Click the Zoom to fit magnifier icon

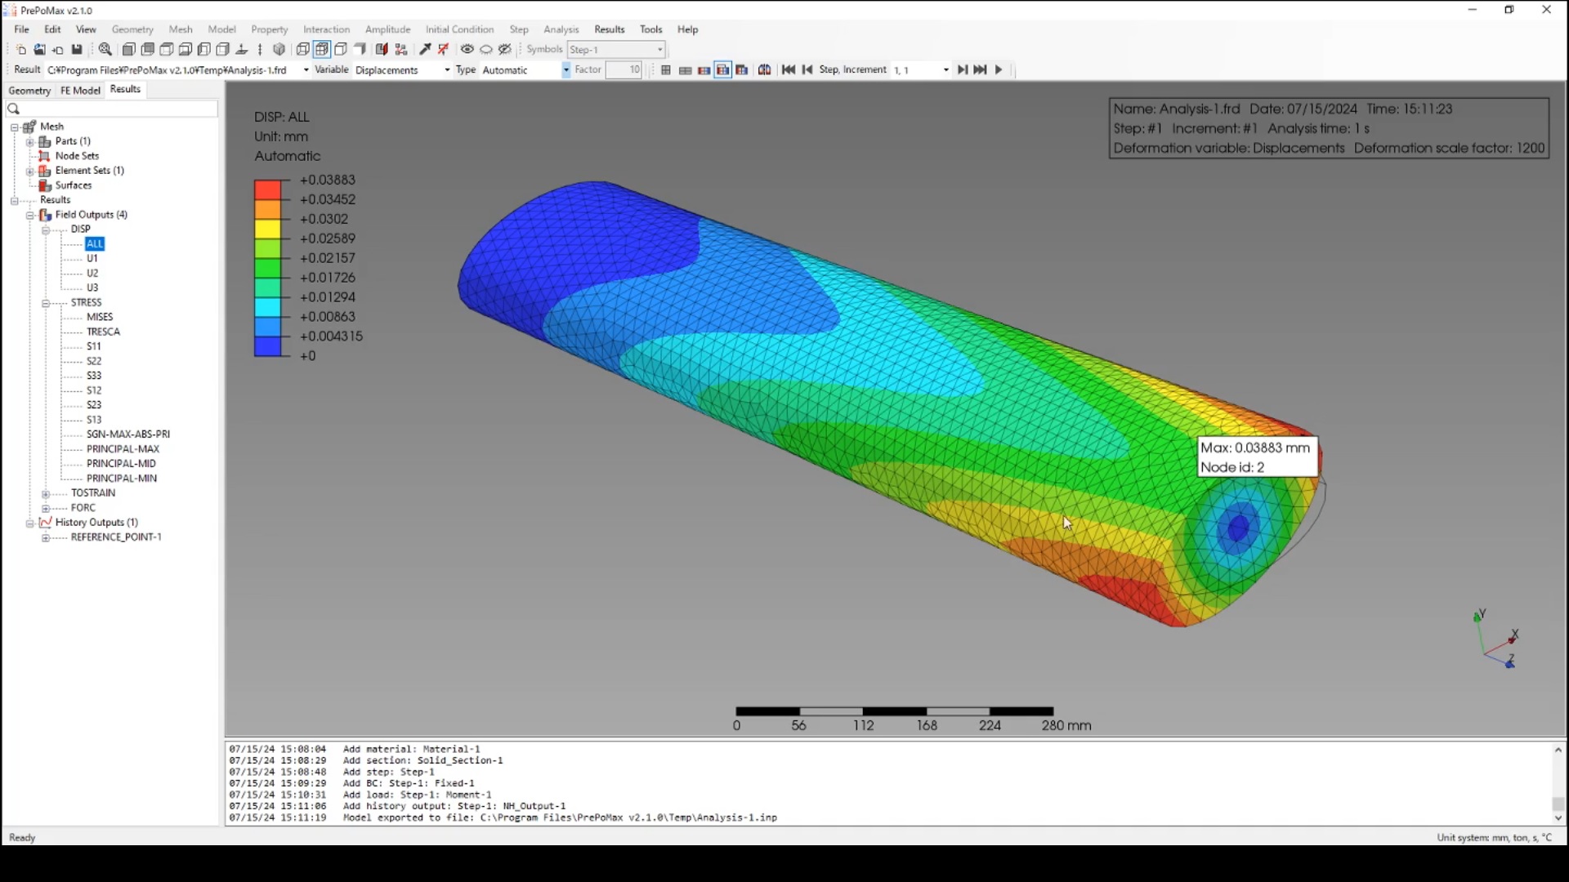tap(105, 50)
